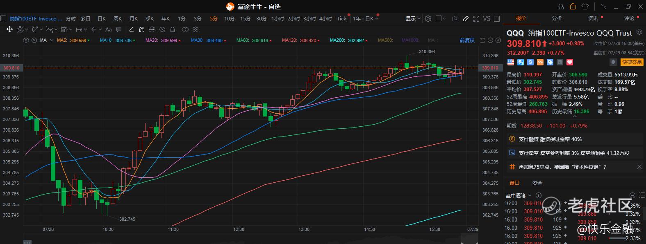Select the wave pattern drawing tool
The image size is (646, 244).
click(x=49, y=29)
